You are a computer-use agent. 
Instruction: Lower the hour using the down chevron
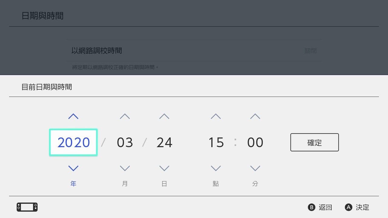point(216,168)
